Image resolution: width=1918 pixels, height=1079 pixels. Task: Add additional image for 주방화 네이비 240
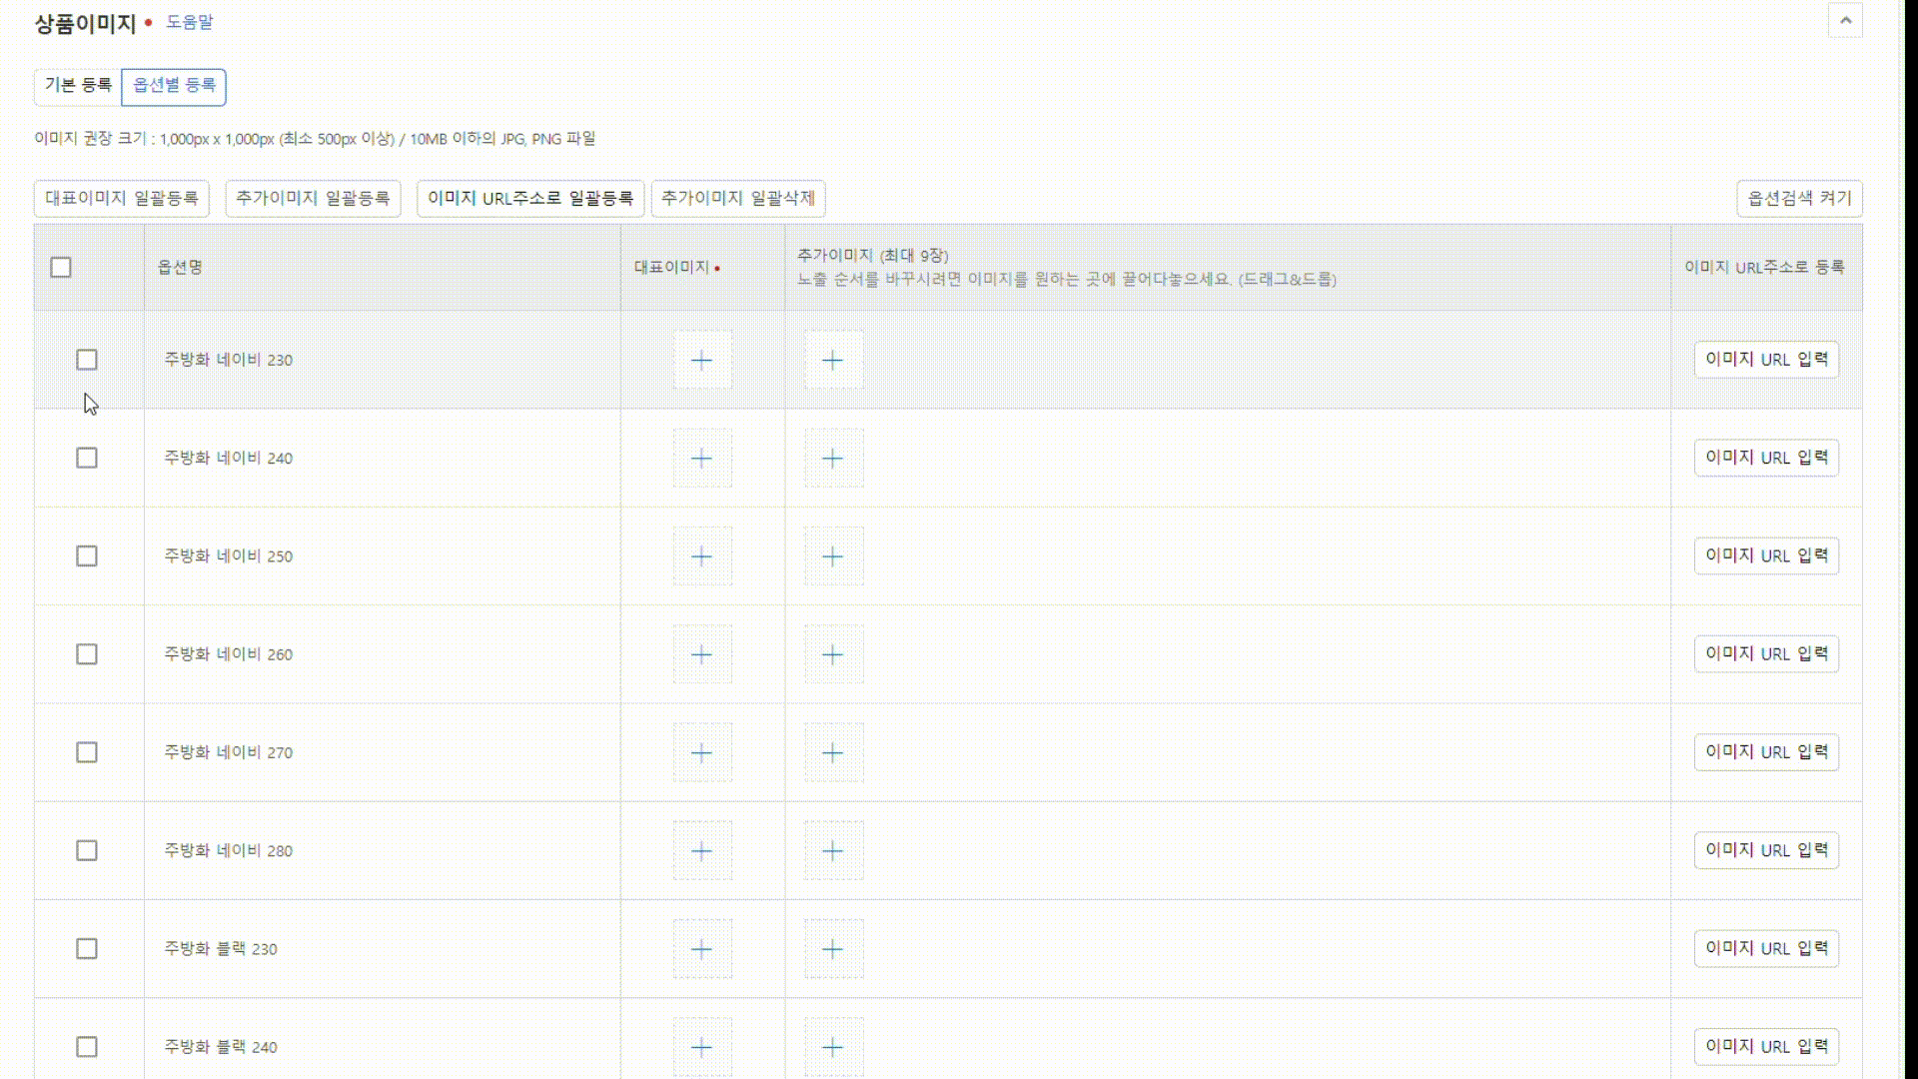tap(832, 458)
